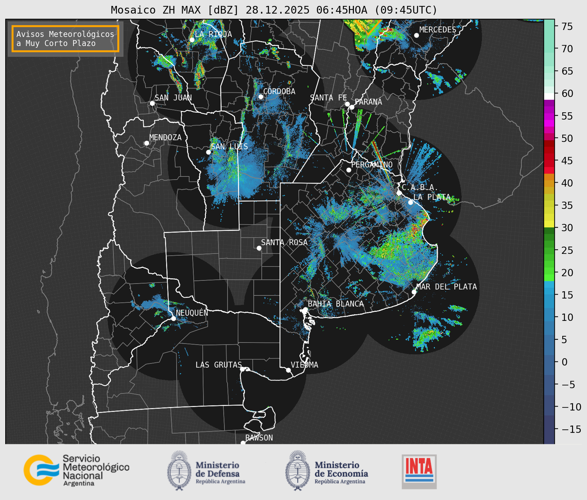Click the Santa Rosa marker dot
This screenshot has width=587, height=500.
point(259,248)
